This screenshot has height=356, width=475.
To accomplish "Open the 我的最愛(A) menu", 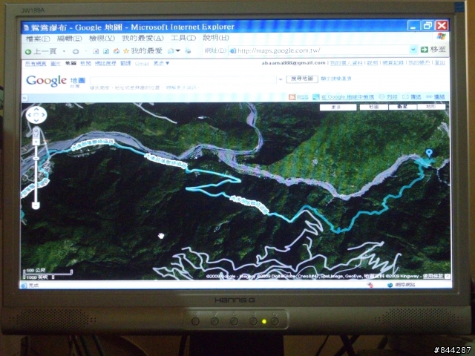I will 142,38.
